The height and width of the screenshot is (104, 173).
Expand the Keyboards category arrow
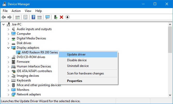9,80
